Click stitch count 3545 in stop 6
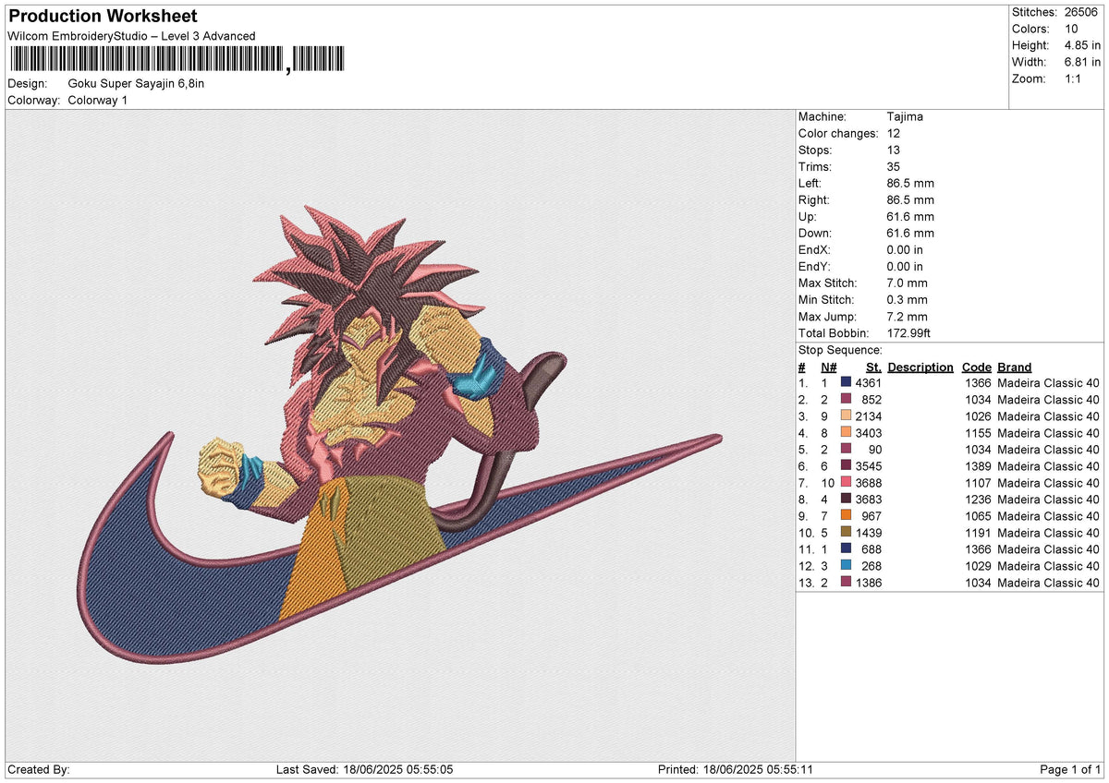 tap(869, 466)
